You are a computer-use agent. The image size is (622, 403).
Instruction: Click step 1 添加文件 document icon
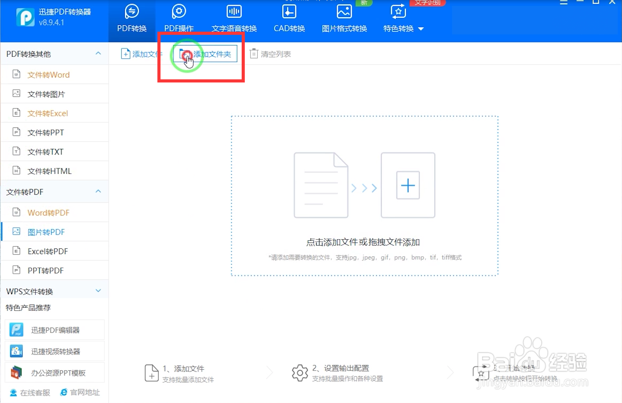coord(152,373)
